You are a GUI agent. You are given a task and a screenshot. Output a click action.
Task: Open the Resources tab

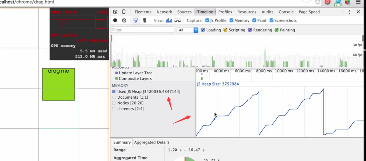pyautogui.click(x=247, y=12)
